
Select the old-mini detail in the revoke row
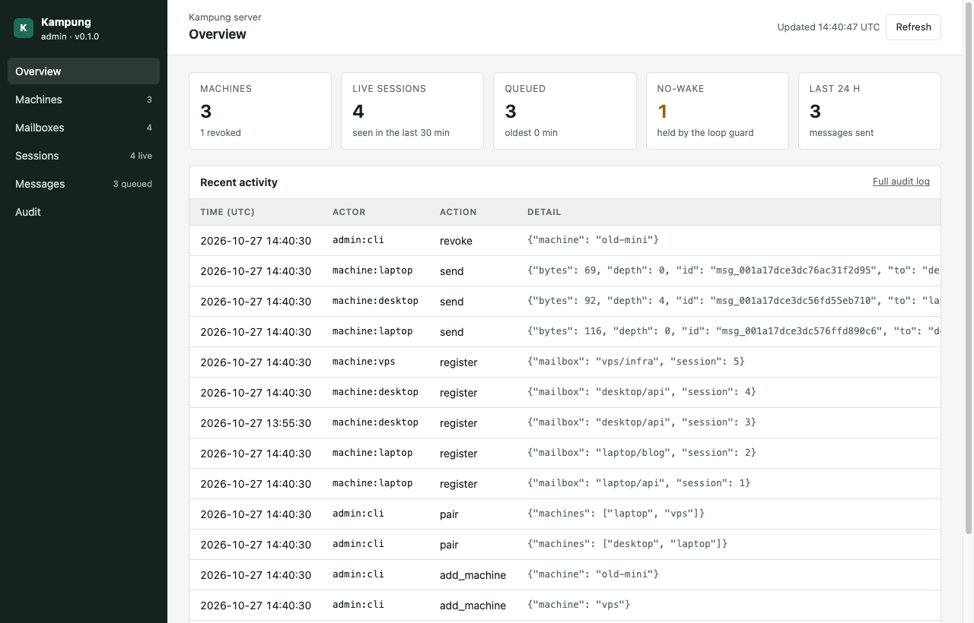[594, 240]
